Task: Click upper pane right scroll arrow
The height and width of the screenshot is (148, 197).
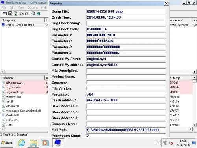Action: point(195,72)
